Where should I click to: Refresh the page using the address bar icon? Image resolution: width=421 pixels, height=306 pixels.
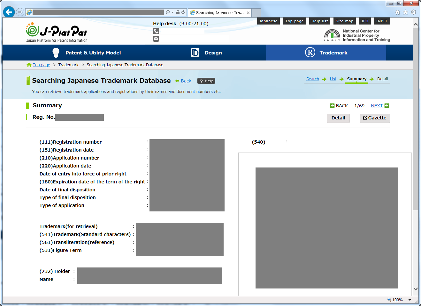click(x=183, y=12)
